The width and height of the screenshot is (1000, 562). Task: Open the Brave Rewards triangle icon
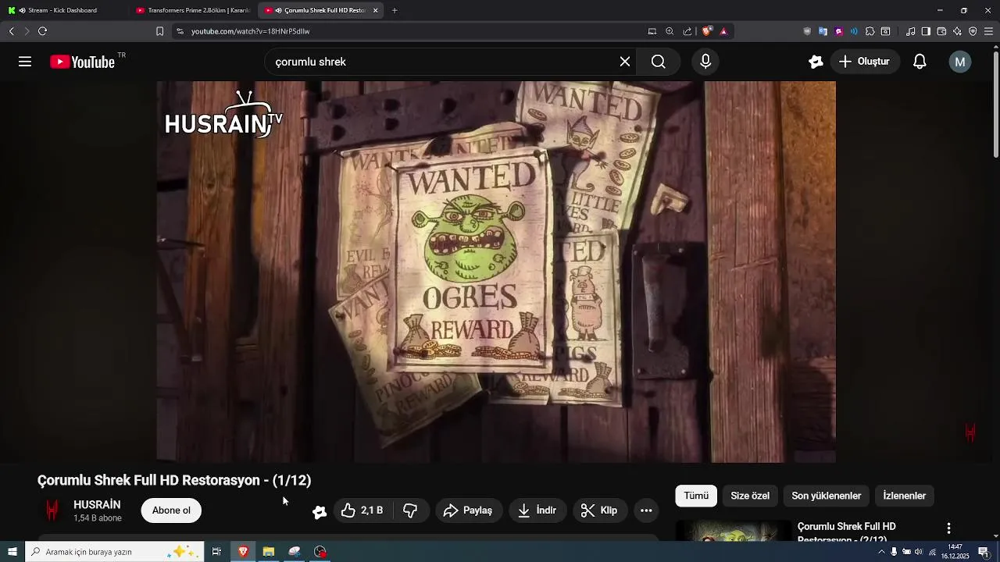point(723,31)
